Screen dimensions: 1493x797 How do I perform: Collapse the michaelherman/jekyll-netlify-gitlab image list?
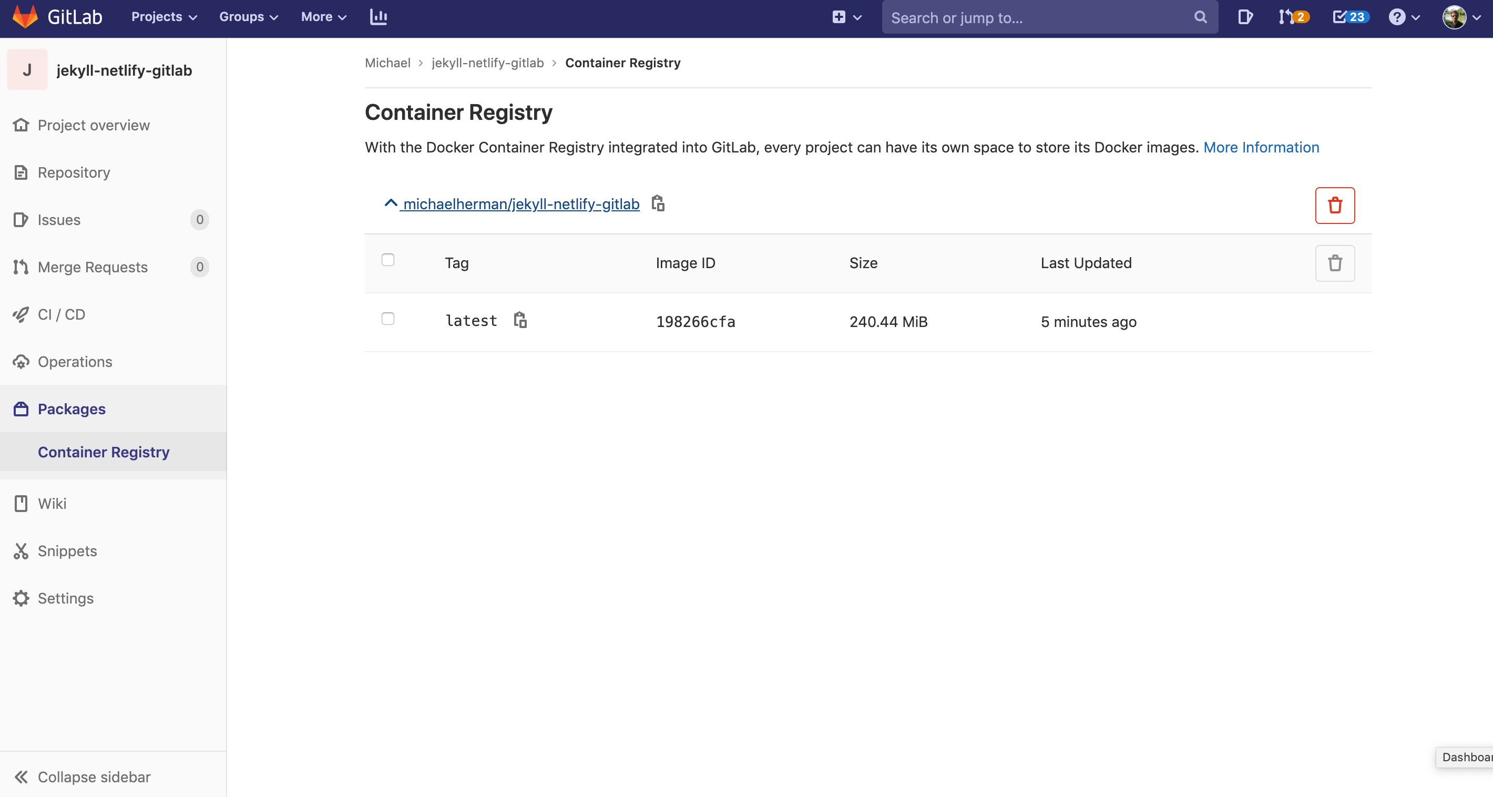(391, 203)
